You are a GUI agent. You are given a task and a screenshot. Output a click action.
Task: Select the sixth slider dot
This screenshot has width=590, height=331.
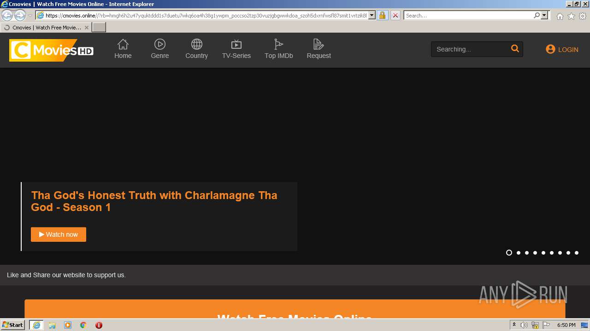[x=552, y=253]
